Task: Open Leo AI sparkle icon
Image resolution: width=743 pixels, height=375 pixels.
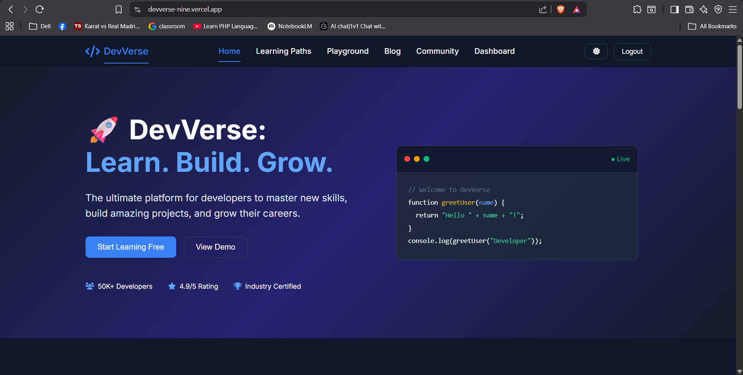Action: tap(704, 9)
